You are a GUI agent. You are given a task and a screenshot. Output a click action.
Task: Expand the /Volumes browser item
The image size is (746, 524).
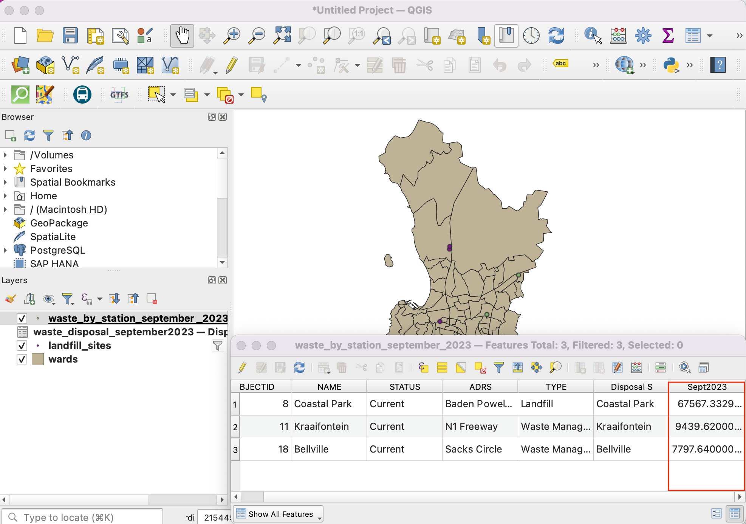click(x=5, y=155)
